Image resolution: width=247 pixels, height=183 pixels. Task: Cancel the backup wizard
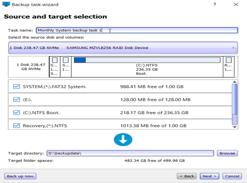point(232,176)
